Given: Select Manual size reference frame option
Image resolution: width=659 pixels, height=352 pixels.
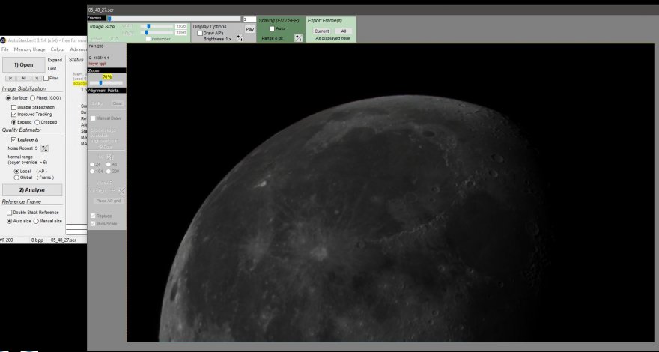Looking at the screenshot, I should click(x=36, y=221).
